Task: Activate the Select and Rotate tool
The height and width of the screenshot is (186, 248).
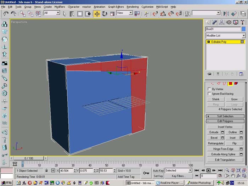Action: (x=105, y=14)
